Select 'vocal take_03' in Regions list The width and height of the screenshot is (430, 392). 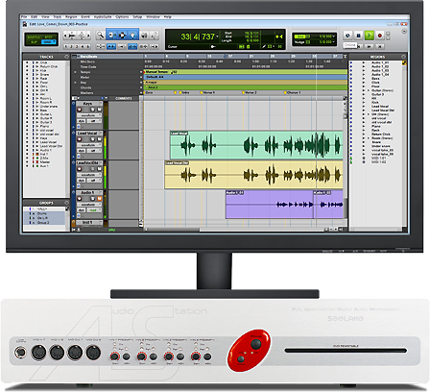382,150
